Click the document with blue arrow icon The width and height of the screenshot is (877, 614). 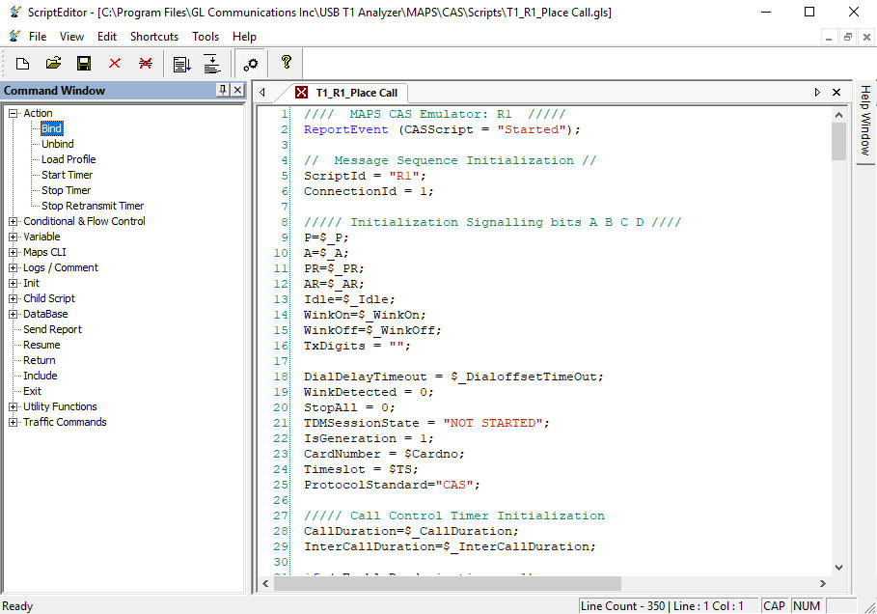(x=180, y=64)
